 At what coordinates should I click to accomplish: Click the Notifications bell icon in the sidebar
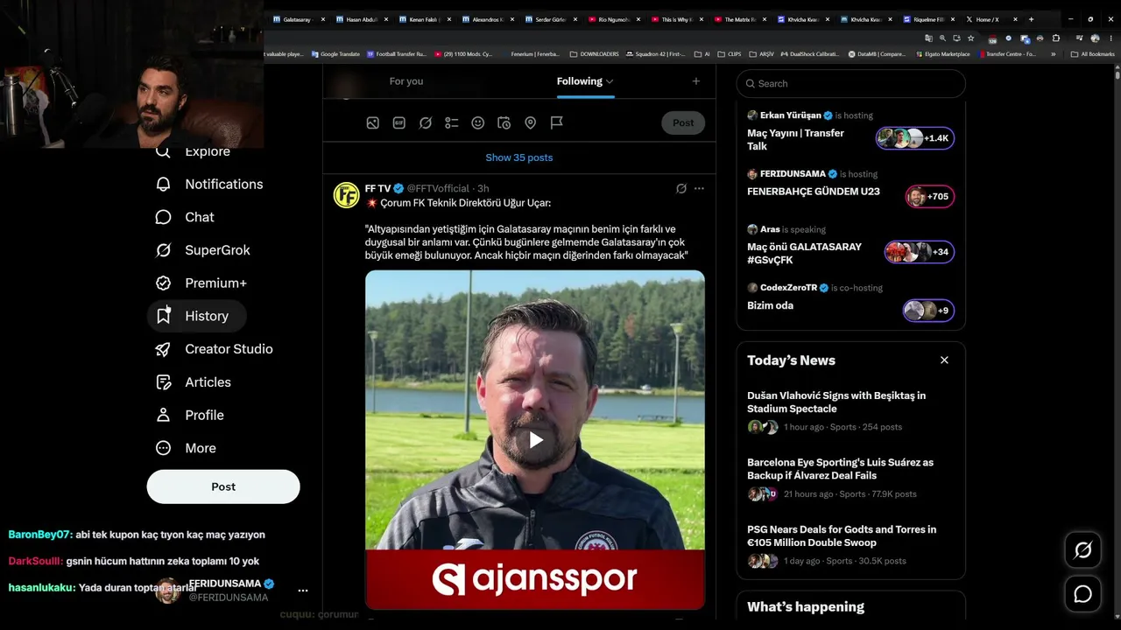(x=163, y=184)
